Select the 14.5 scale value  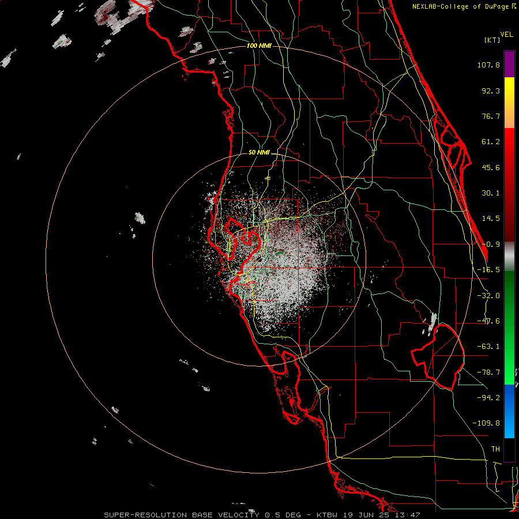pyautogui.click(x=491, y=219)
